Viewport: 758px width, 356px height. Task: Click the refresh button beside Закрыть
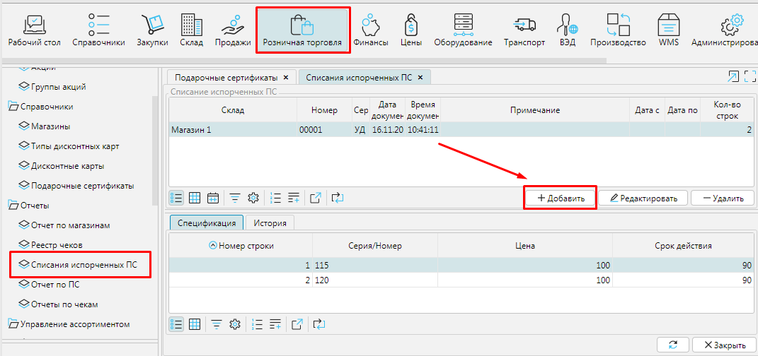672,345
